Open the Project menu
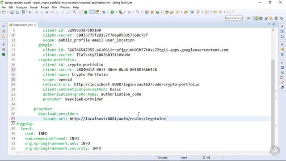This screenshot has width=286, height=161. click(x=45, y=7)
